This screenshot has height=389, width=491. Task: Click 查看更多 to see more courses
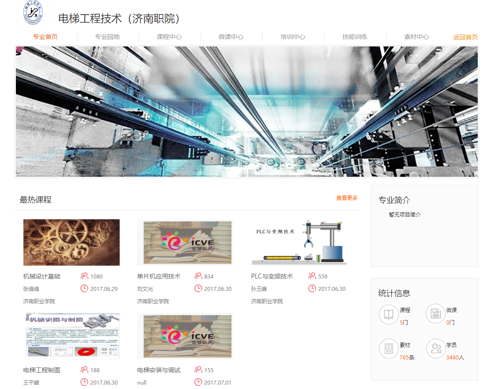[x=347, y=198]
